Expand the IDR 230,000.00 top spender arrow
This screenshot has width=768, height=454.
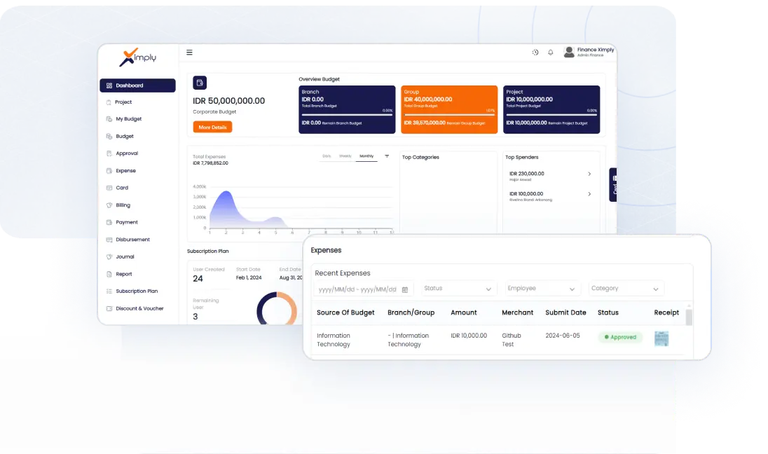589,174
